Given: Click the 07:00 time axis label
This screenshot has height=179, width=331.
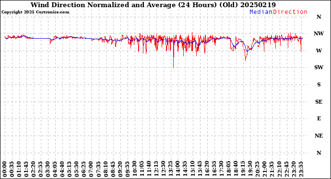Looking at the screenshot, I should 91,169.
